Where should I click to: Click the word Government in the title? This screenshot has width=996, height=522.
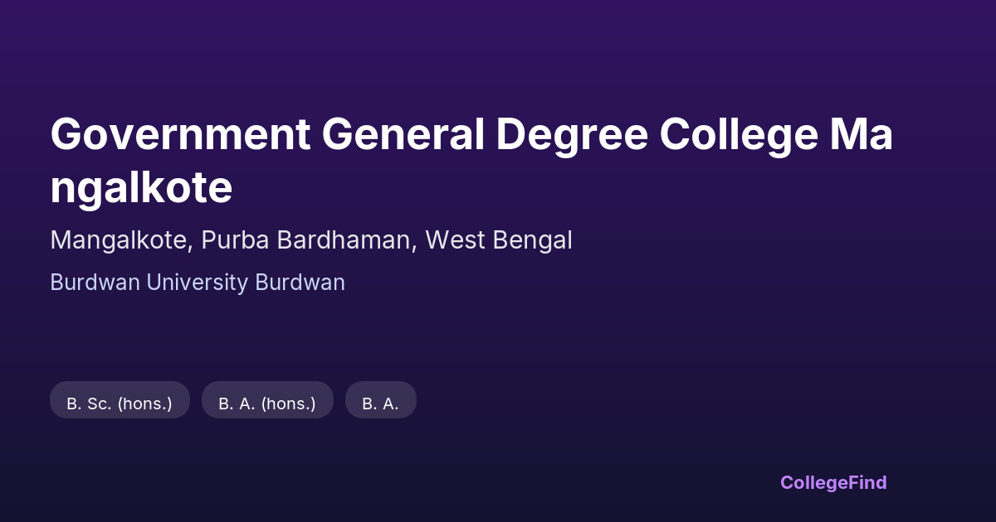180,135
